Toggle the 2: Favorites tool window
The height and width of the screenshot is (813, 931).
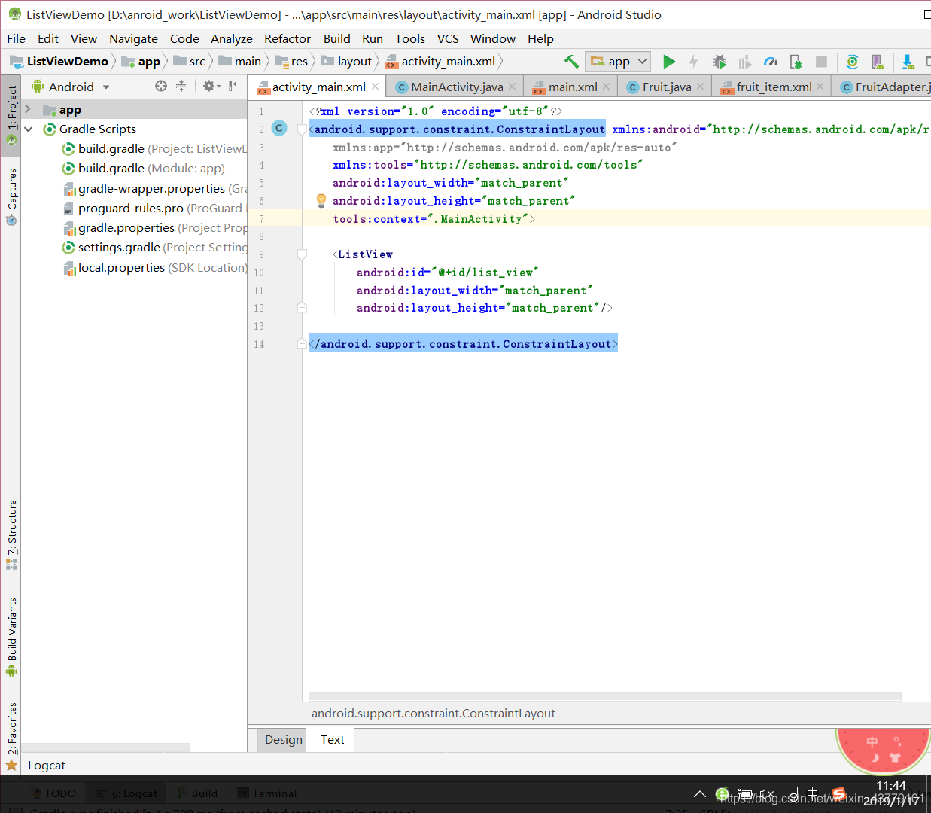tap(11, 736)
